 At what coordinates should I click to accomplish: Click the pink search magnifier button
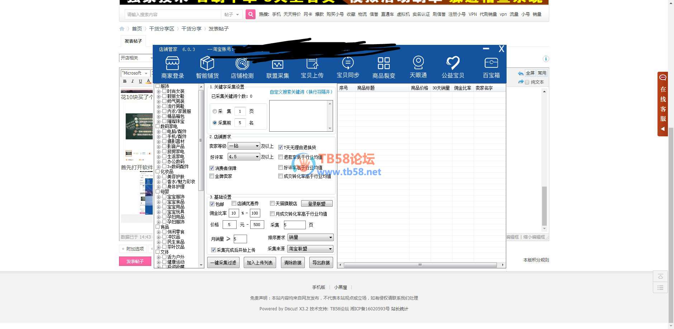click(x=251, y=14)
